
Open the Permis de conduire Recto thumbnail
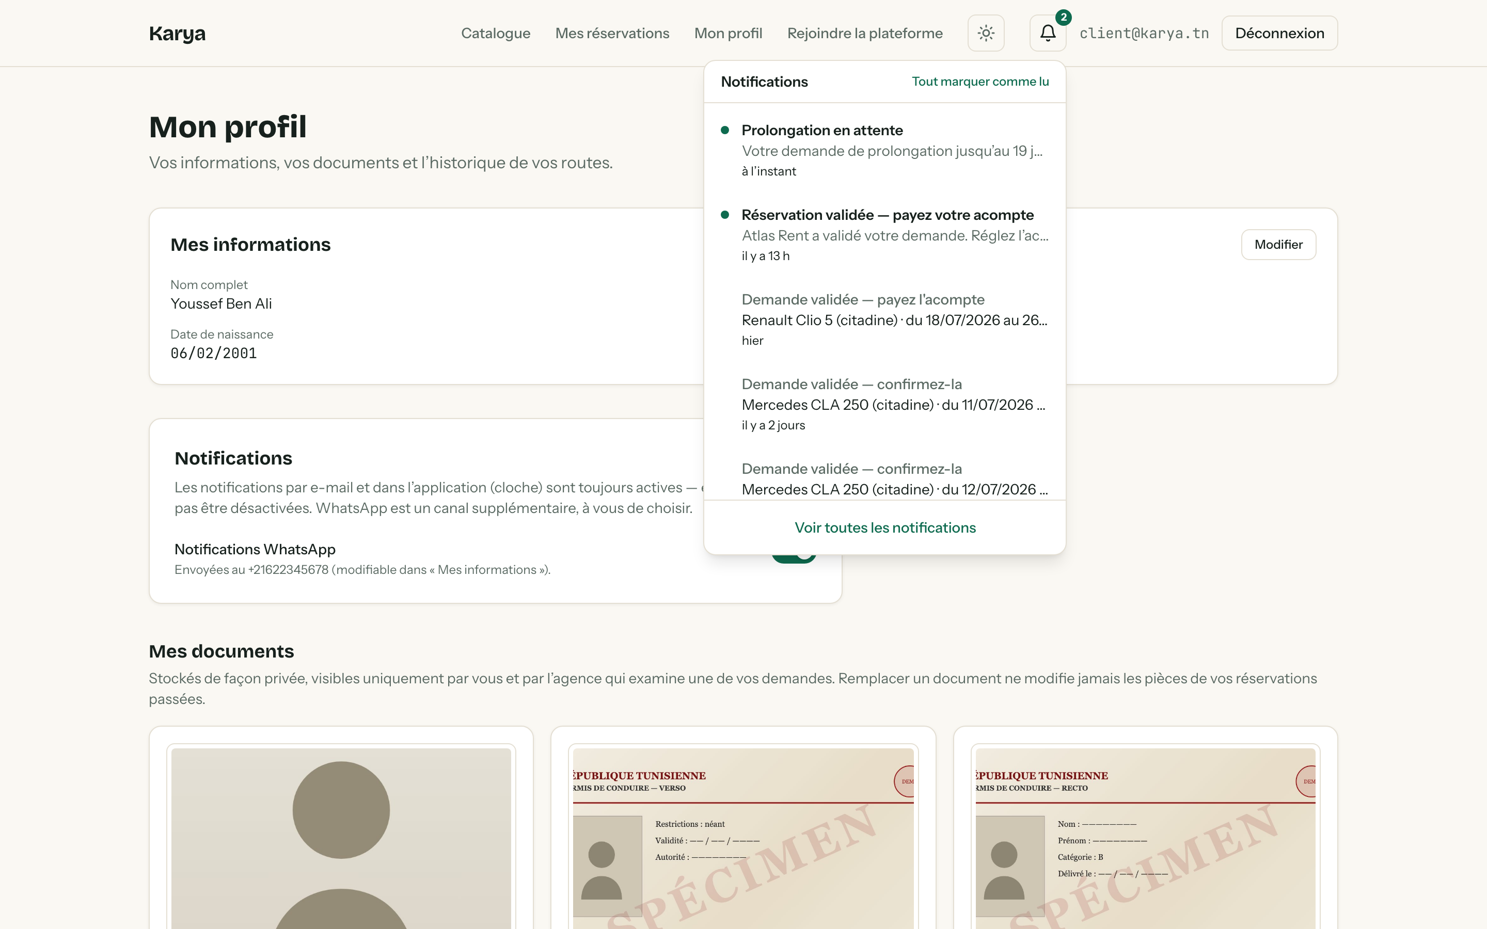click(x=1145, y=838)
